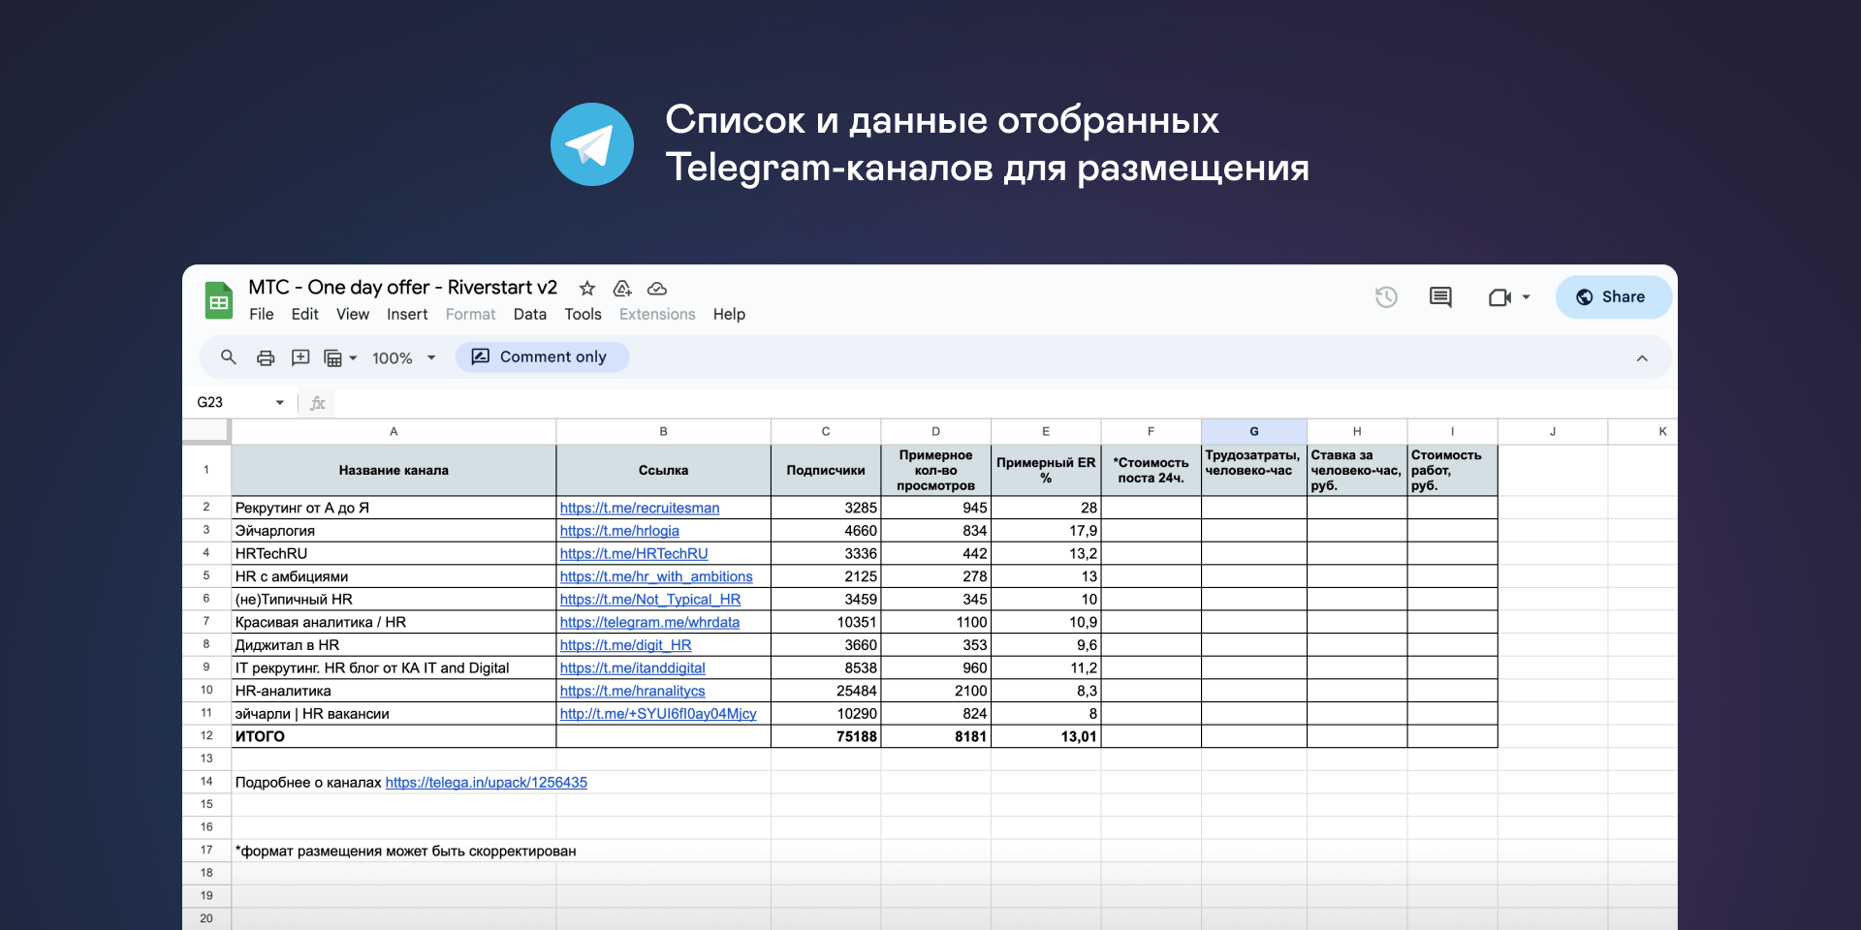Click the insert comment toolbar icon
This screenshot has height=930, width=1861.
pos(300,357)
